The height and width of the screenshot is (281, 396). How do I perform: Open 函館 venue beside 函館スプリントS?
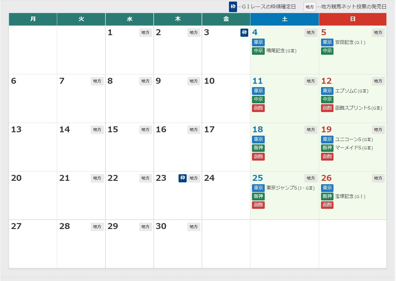coord(327,108)
